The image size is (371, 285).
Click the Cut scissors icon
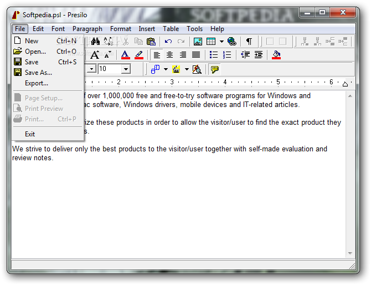(x=126, y=42)
